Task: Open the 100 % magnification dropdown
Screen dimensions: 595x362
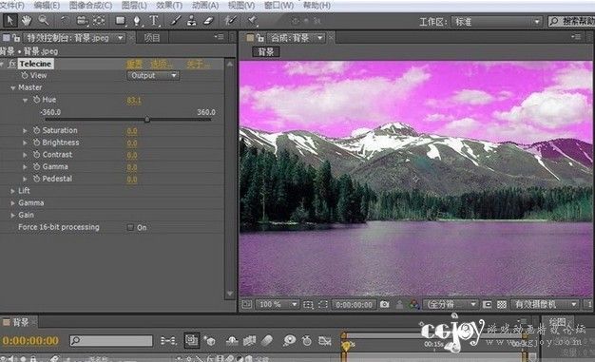Action: click(x=278, y=304)
